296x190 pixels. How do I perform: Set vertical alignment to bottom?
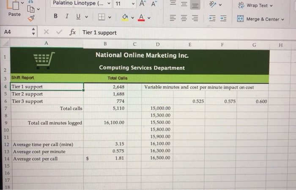click(195, 5)
